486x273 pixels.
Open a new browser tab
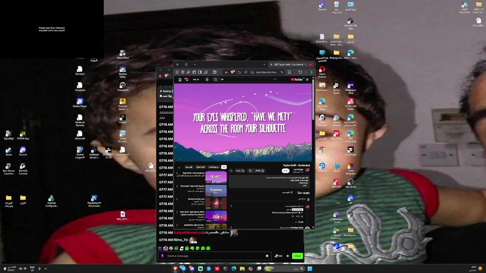pyautogui.click(x=264, y=64)
